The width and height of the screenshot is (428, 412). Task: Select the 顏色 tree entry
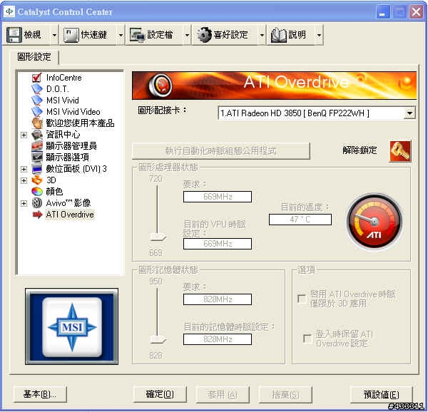(54, 192)
